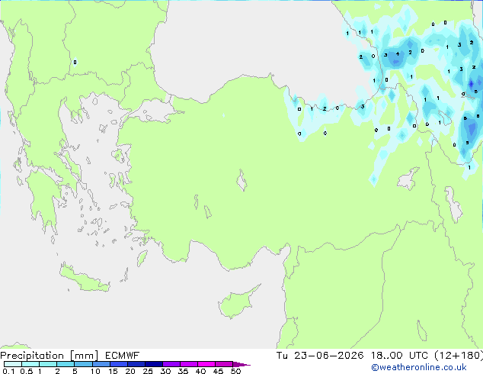Click the 1–2 mm legend color swatch
483x374 pixels.
pos(48,364)
